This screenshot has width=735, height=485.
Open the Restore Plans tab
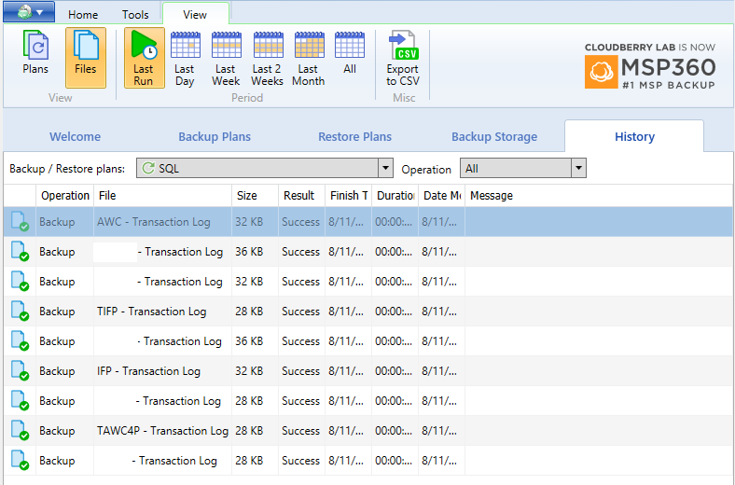click(354, 136)
